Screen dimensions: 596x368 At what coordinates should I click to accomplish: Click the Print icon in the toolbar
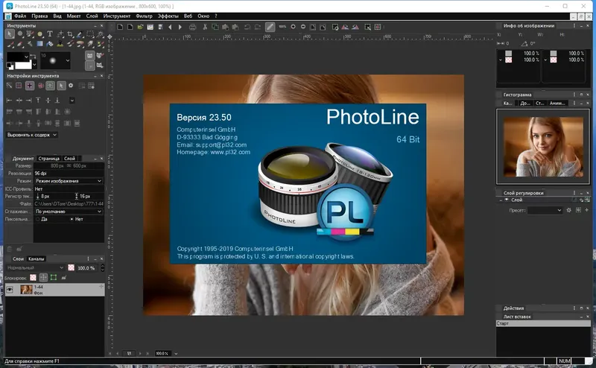click(x=192, y=27)
